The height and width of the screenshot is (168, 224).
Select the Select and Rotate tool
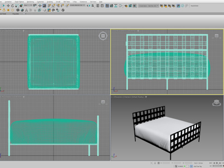coord(13,6)
